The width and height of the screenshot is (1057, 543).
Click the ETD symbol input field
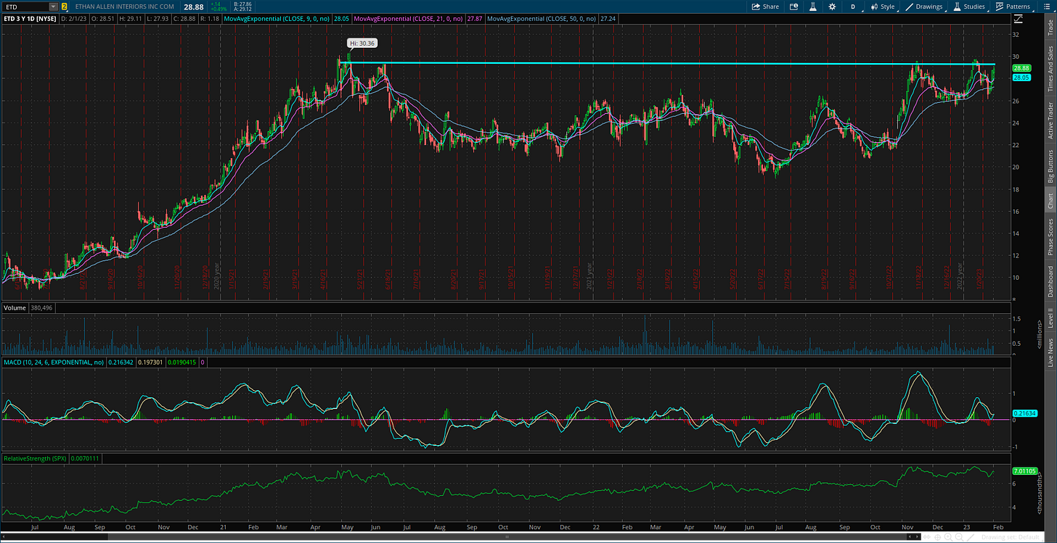click(x=25, y=7)
